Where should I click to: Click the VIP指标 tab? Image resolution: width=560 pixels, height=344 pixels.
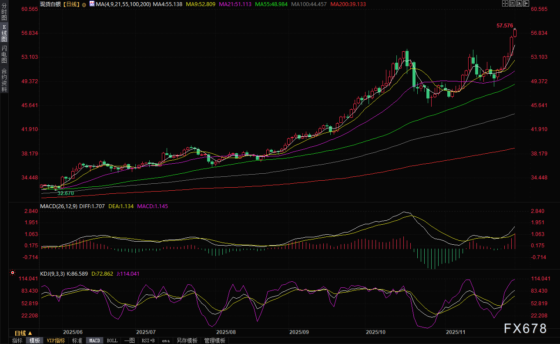56,341
